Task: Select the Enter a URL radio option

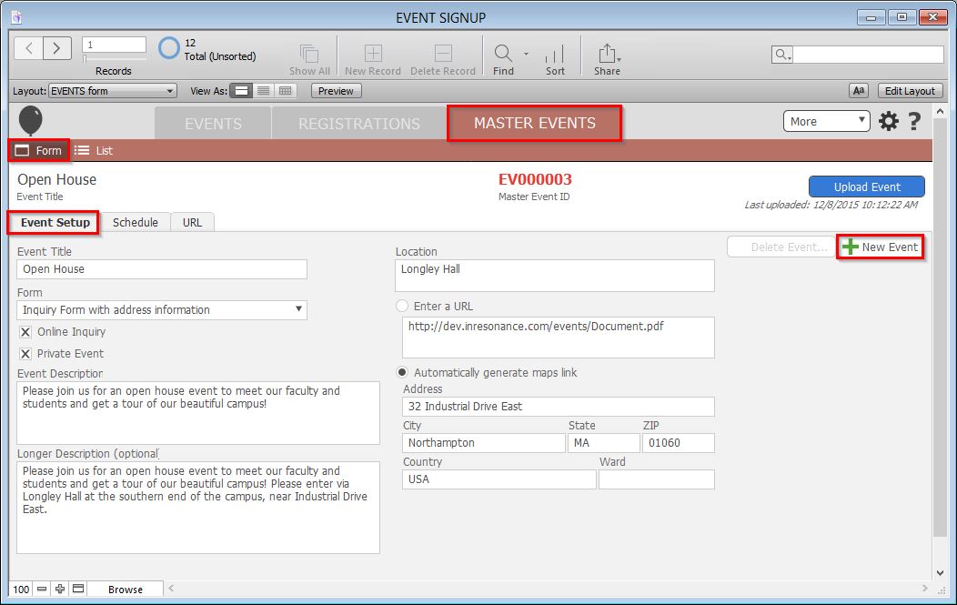Action: (402, 307)
